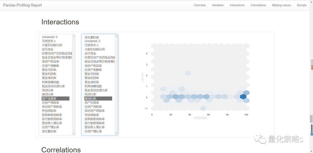Select 经营活动产生的现金流 in right list
This screenshot has height=153, width=313.
click(99, 57)
